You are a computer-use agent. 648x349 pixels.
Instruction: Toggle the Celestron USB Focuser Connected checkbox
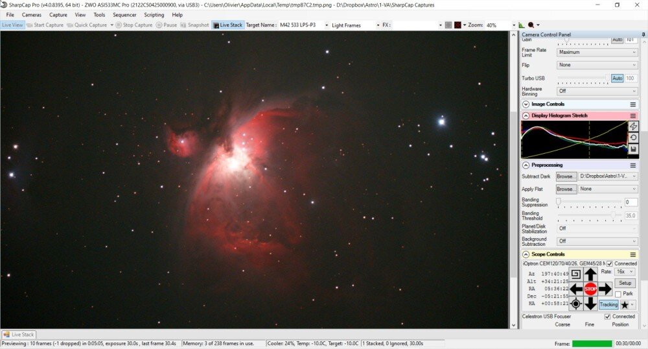pos(608,317)
